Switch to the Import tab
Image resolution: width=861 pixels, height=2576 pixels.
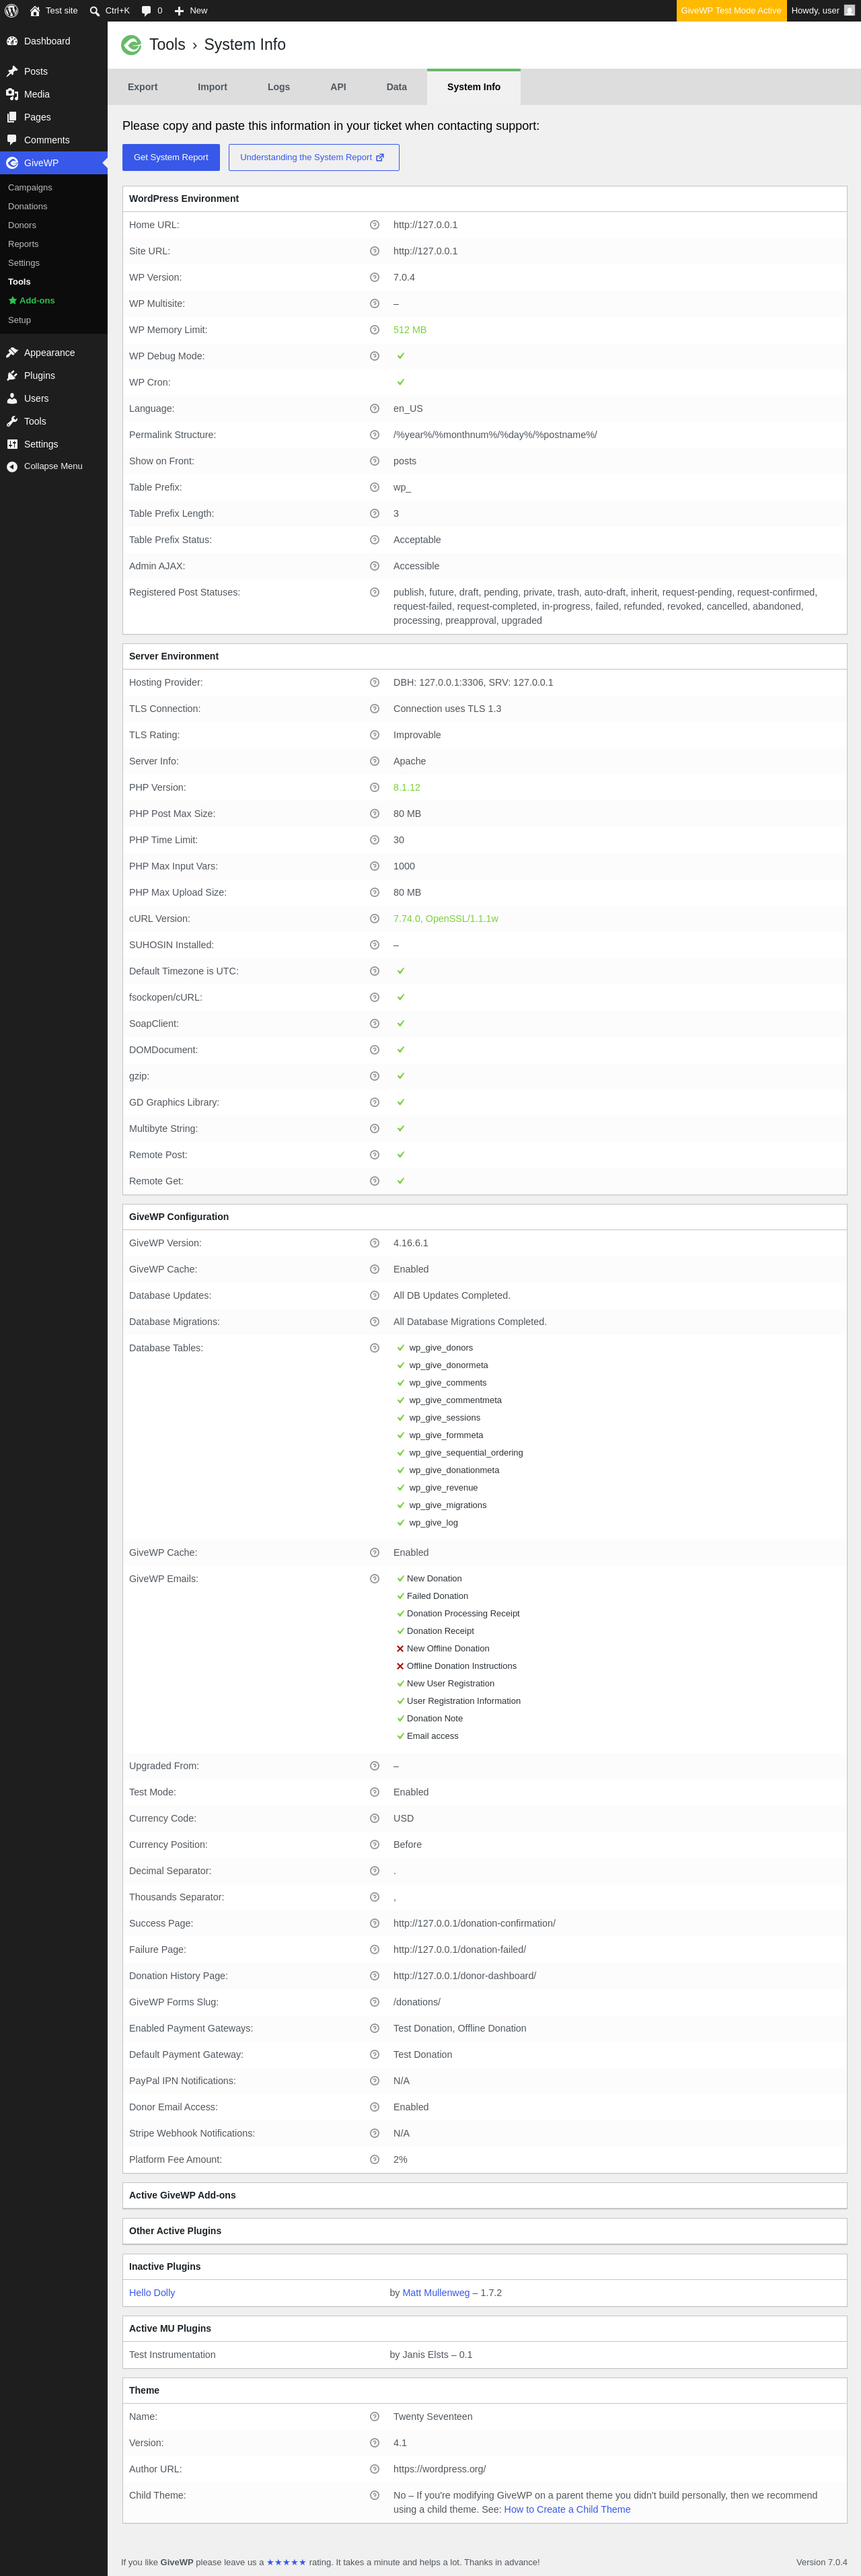[213, 87]
